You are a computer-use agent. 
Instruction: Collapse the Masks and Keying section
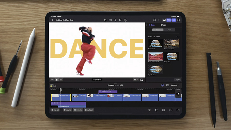[x=178, y=37]
